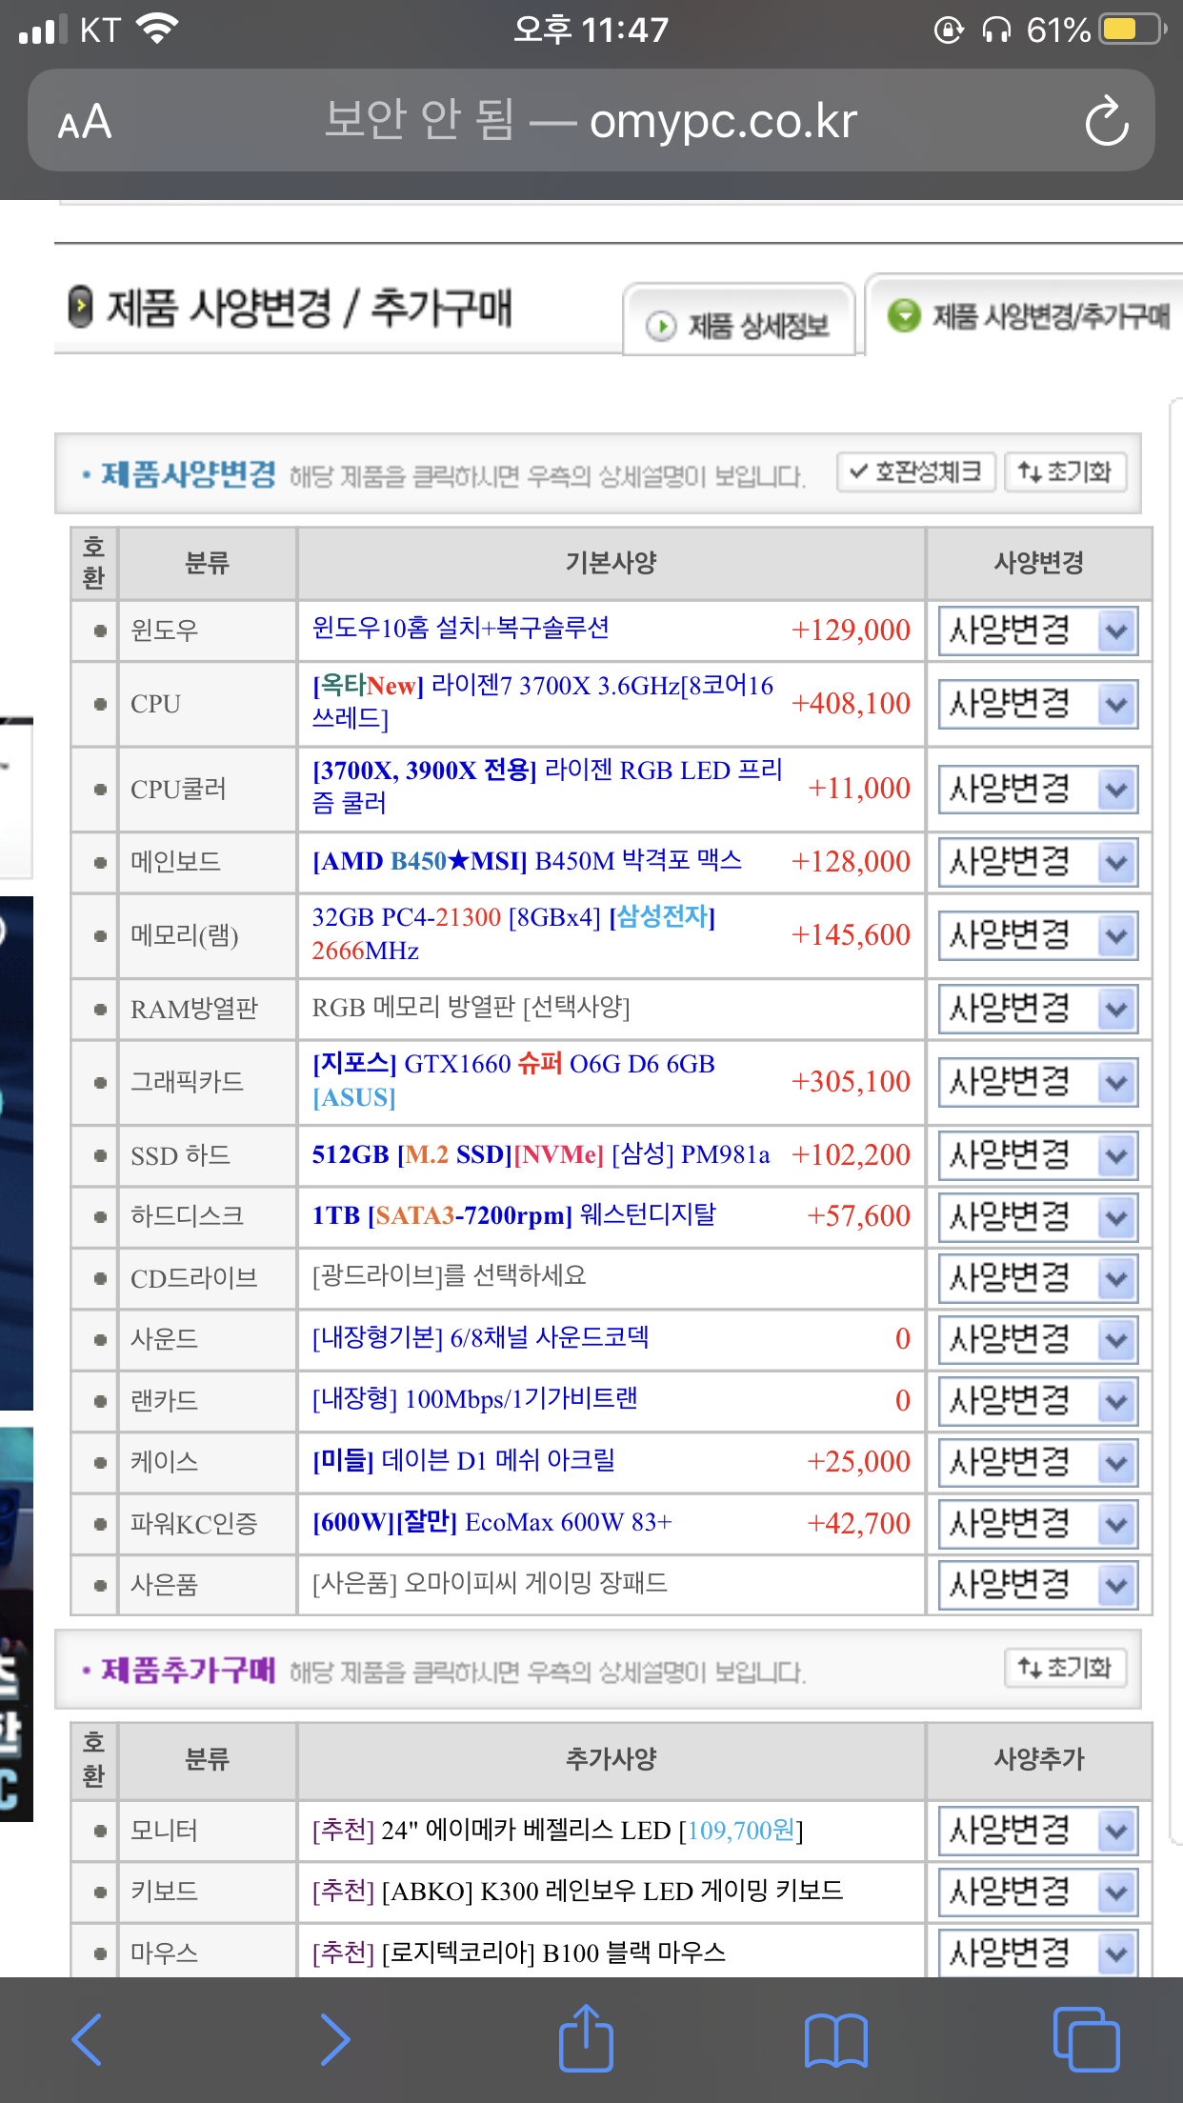Click [광드라이브]를 선택하세요 text
Screen dimensions: 1183x2103
click(x=450, y=1276)
